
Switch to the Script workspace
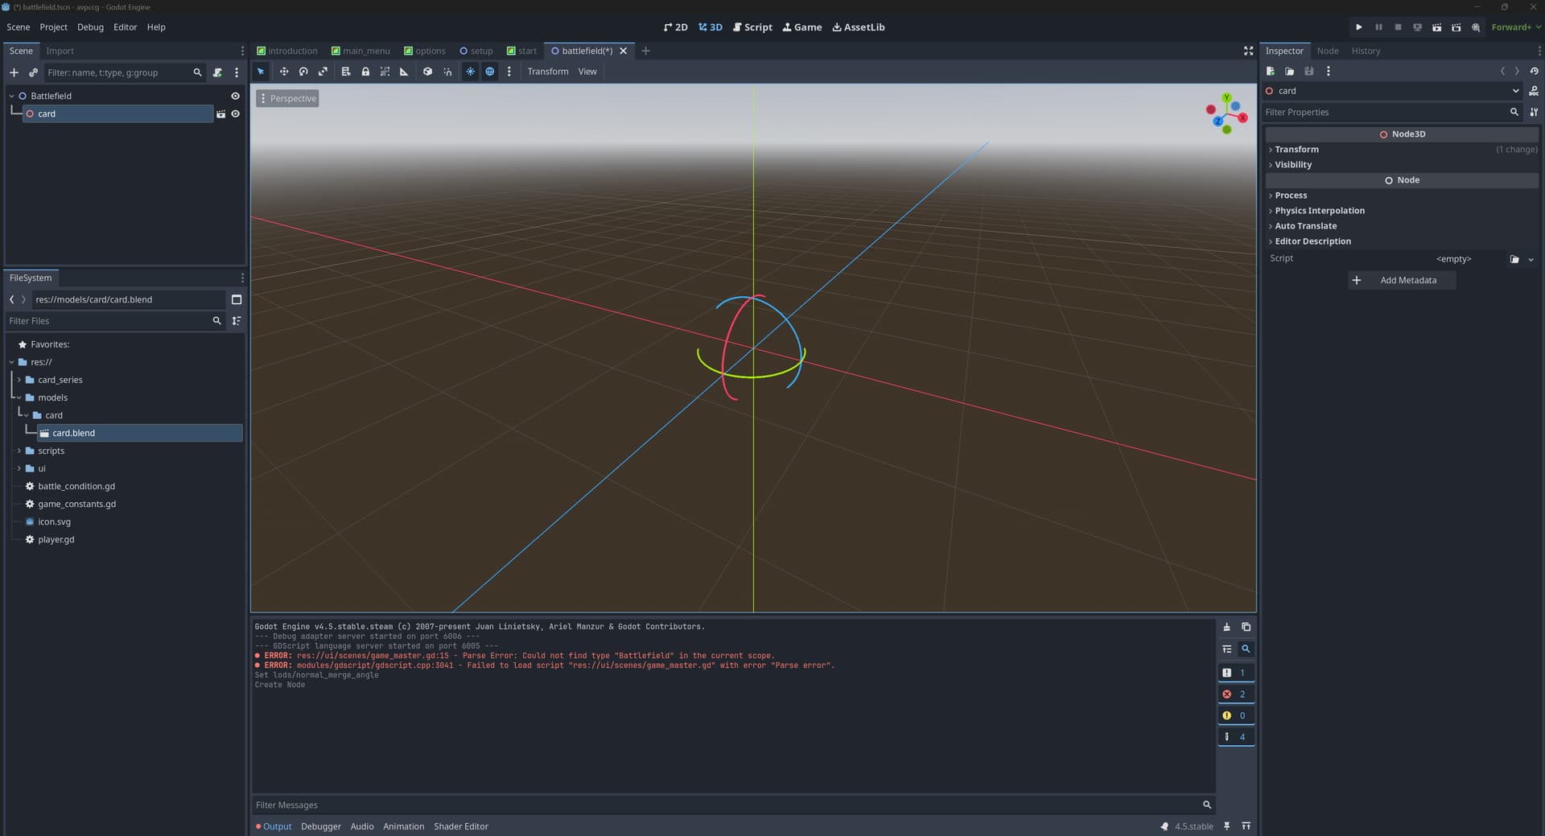tap(752, 27)
